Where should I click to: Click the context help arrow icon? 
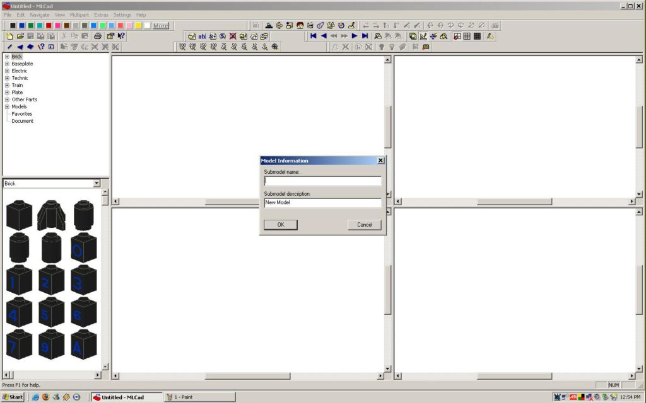click(121, 37)
